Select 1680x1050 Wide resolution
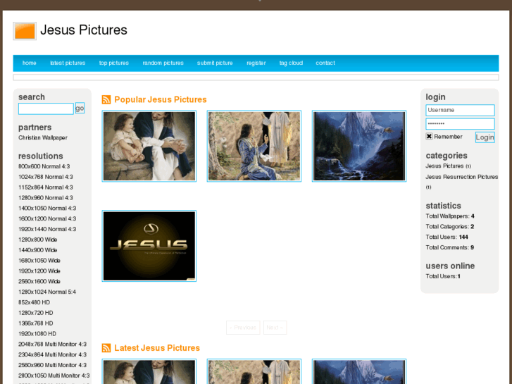This screenshot has height=384, width=512. (x=39, y=261)
